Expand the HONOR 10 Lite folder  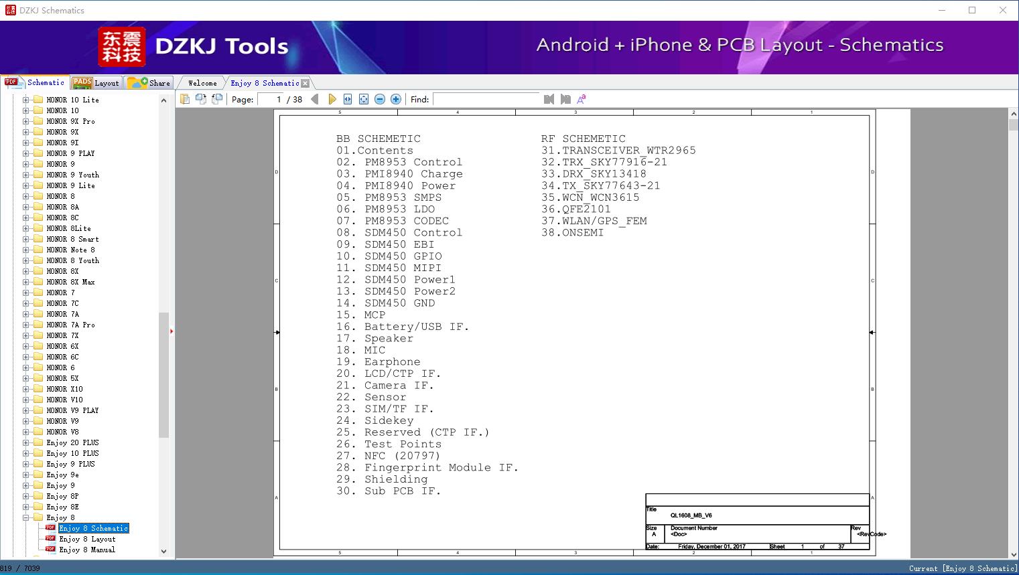tap(26, 100)
